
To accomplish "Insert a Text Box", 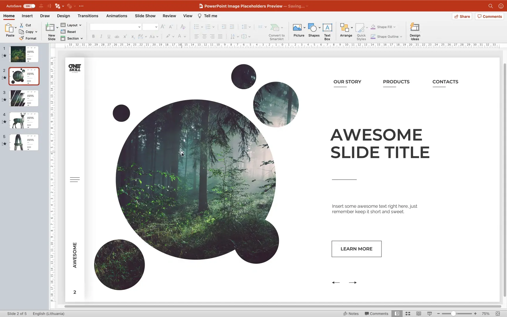I will [327, 31].
